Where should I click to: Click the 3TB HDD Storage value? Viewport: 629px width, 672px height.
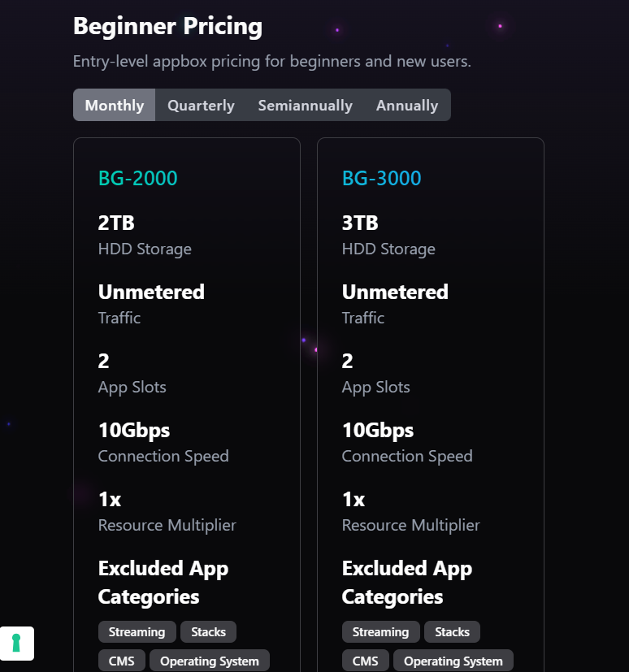click(360, 223)
